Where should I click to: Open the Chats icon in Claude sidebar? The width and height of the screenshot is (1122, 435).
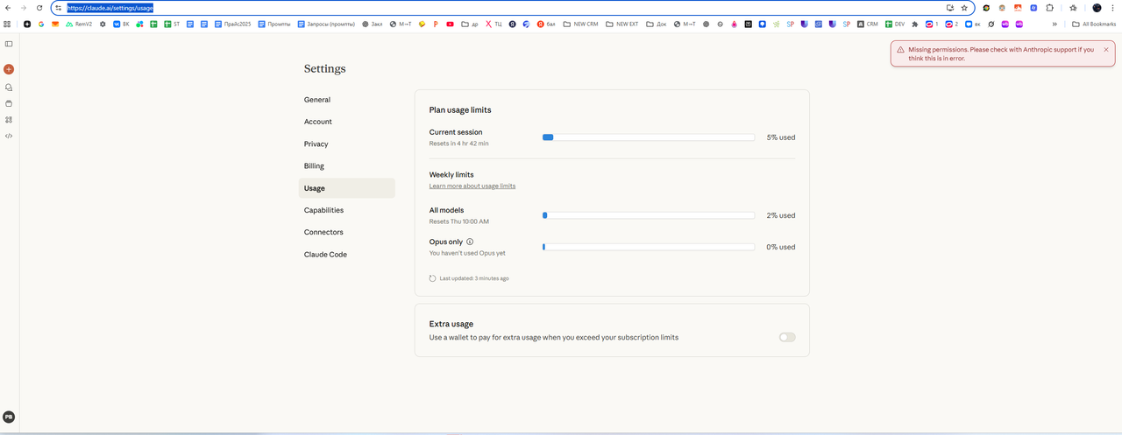pos(9,88)
